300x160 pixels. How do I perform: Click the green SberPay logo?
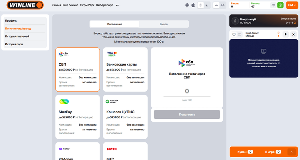[64, 102]
